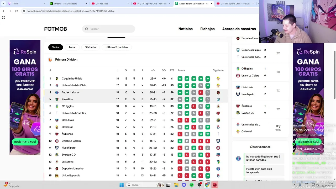
Task: Open Universidad de Chile vs Cobresal match
Action: pos(260,128)
